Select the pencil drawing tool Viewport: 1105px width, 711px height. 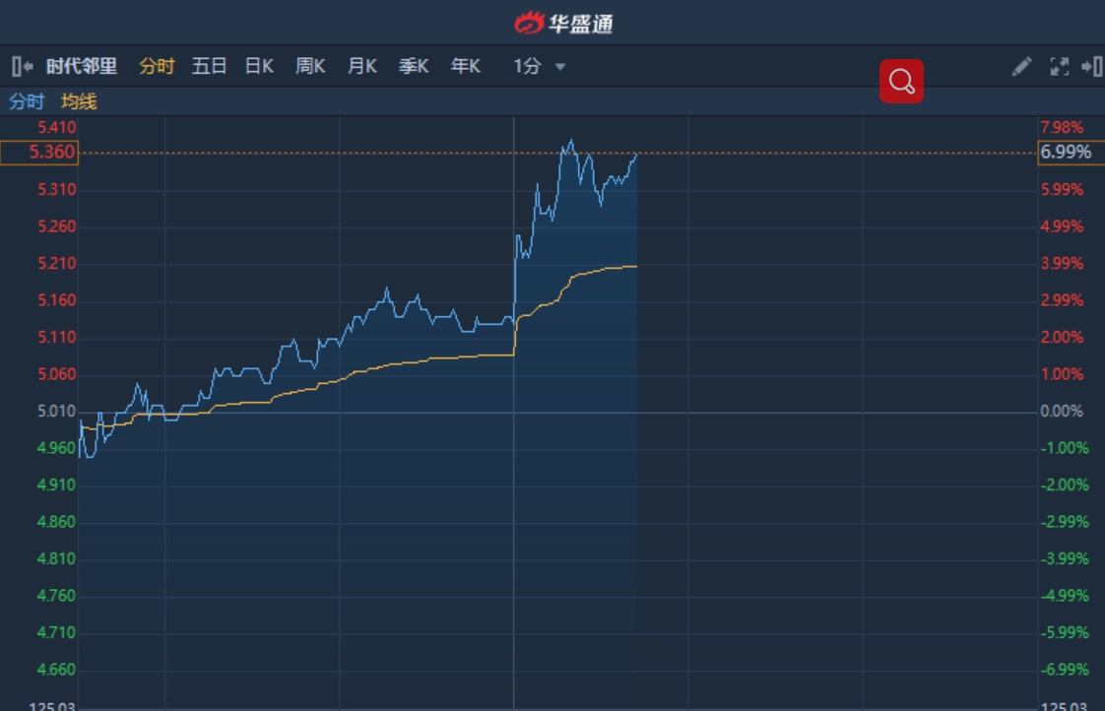click(1021, 66)
